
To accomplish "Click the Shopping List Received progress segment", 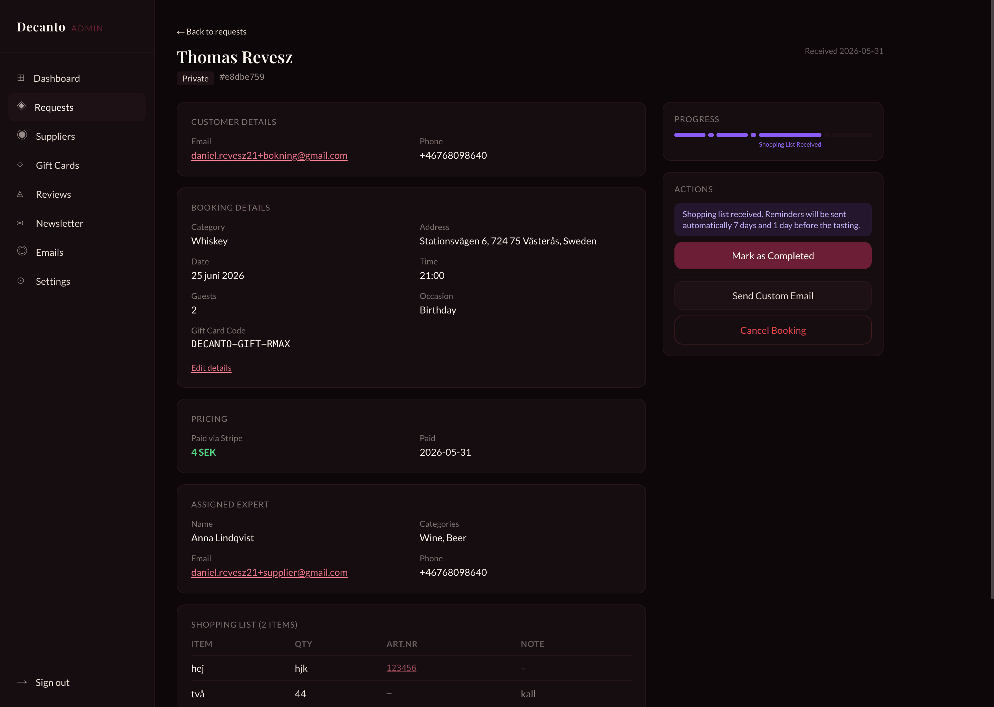I will click(x=790, y=135).
